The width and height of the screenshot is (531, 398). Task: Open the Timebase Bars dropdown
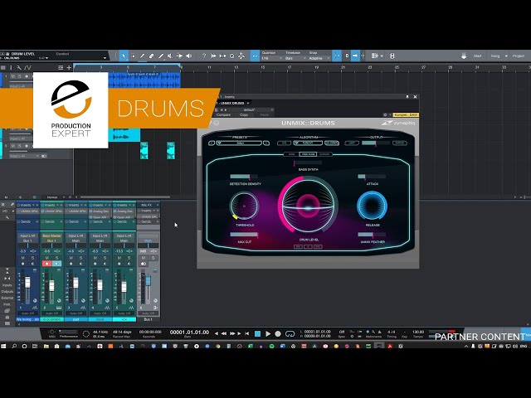[x=295, y=59]
